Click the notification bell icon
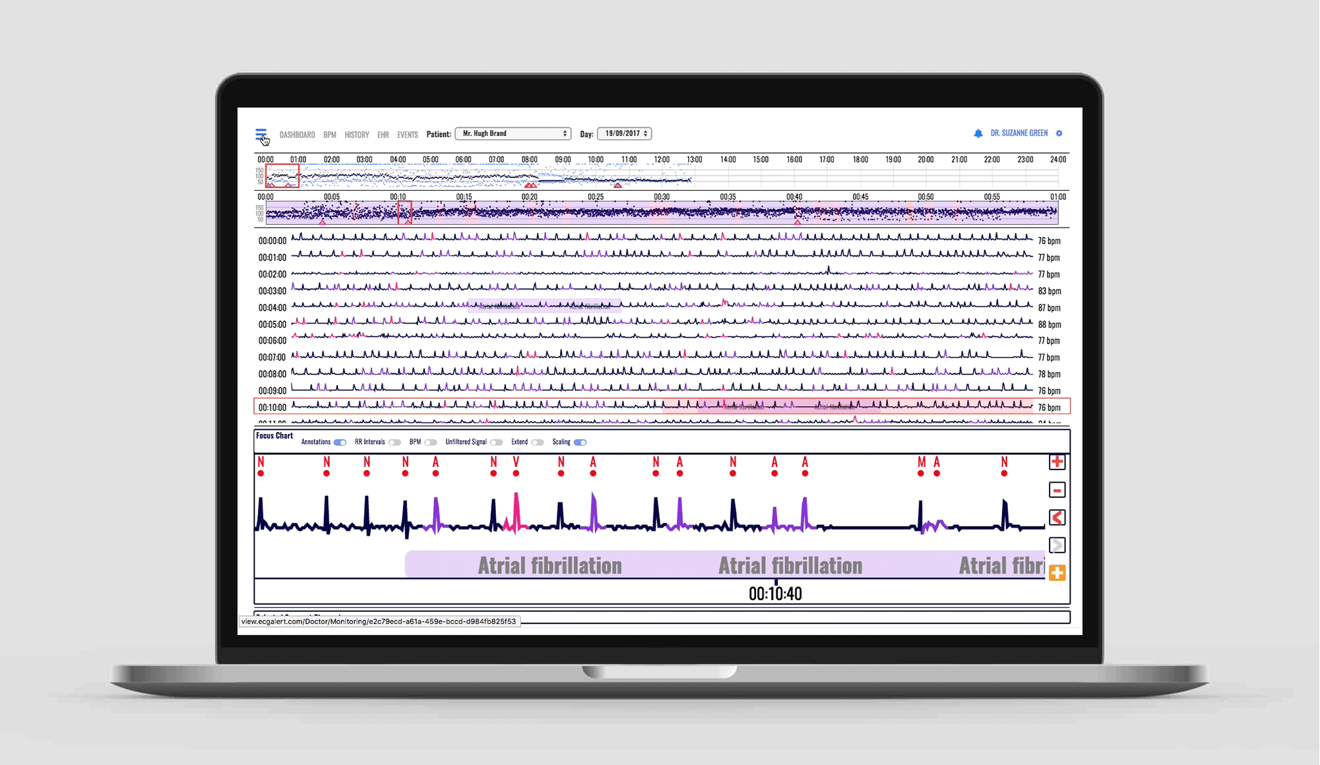The width and height of the screenshot is (1320, 765). (978, 133)
